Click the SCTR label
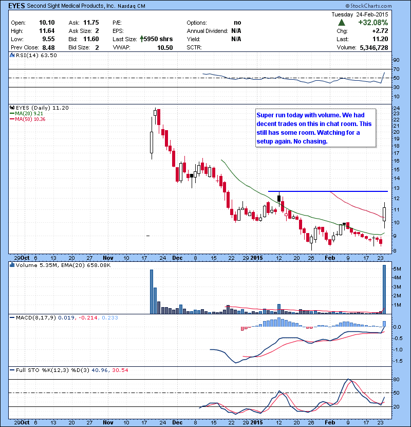Viewport: 411px width, 427px height. point(194,47)
